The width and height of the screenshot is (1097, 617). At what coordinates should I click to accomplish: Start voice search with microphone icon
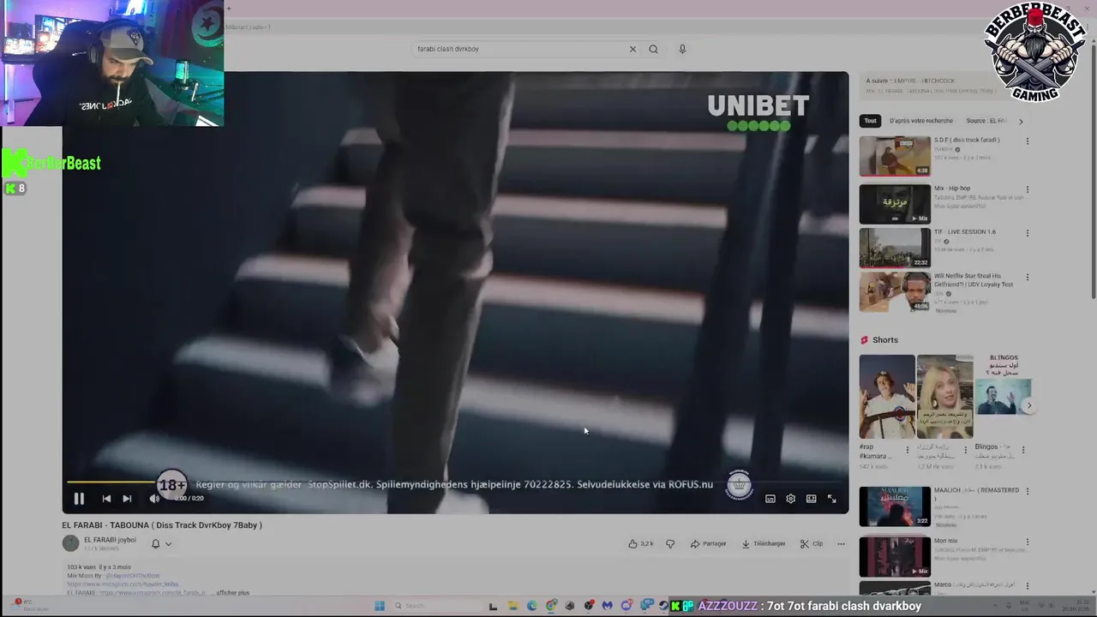pyautogui.click(x=682, y=49)
